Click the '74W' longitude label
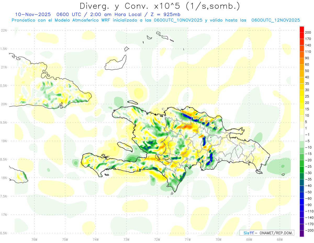The height and width of the screenshot is (243, 314). (x=96, y=239)
